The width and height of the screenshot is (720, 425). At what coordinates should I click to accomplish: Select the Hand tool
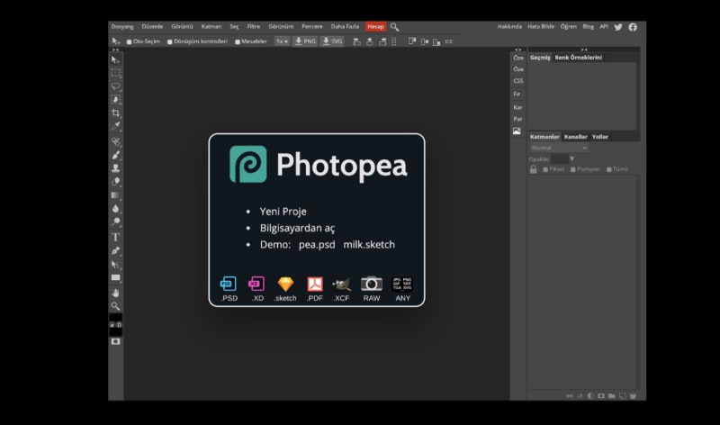pyautogui.click(x=115, y=293)
